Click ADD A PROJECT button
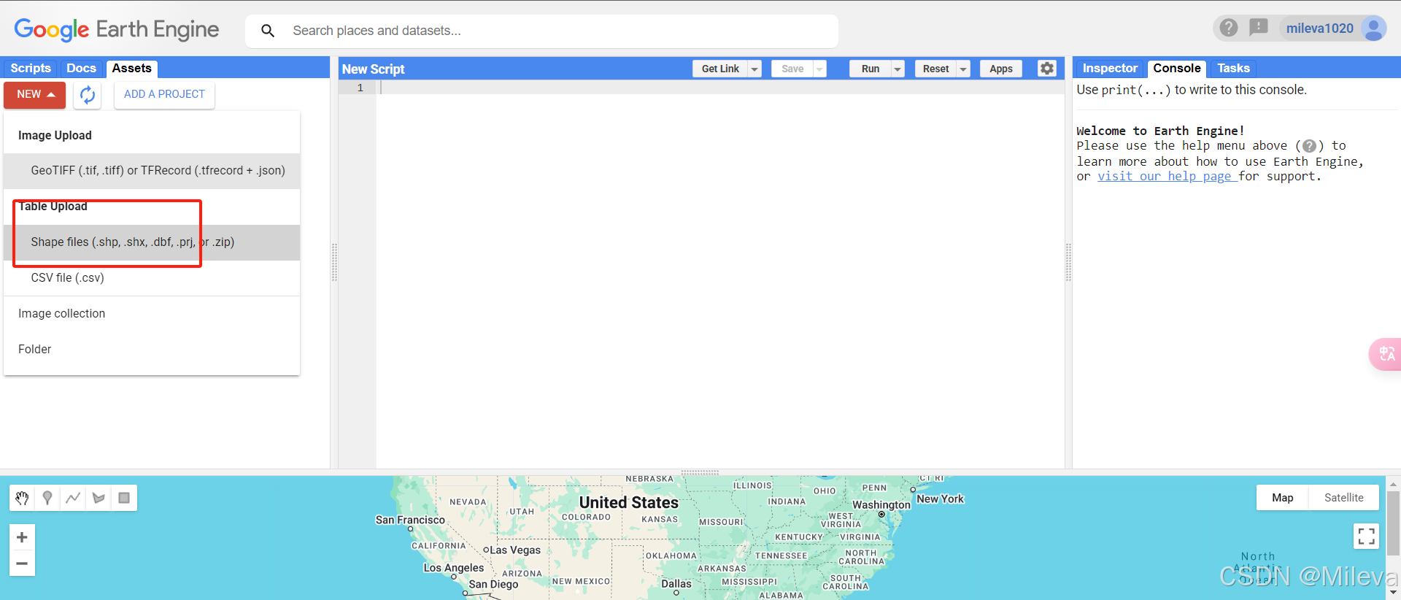Viewport: 1401px width, 600px height. [x=164, y=95]
